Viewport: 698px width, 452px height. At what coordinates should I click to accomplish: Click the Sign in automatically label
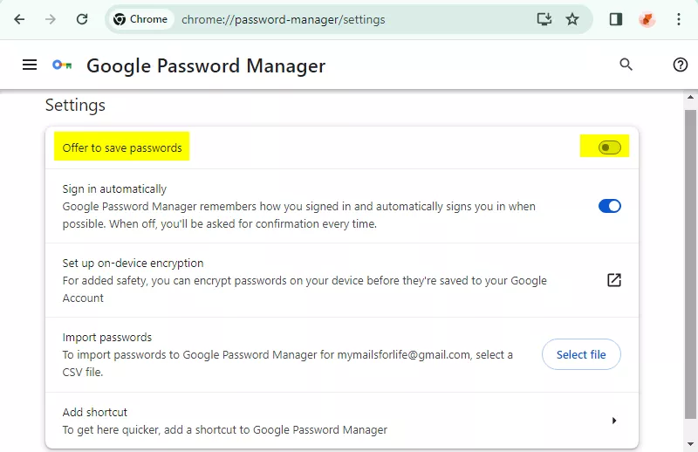pyautogui.click(x=114, y=189)
